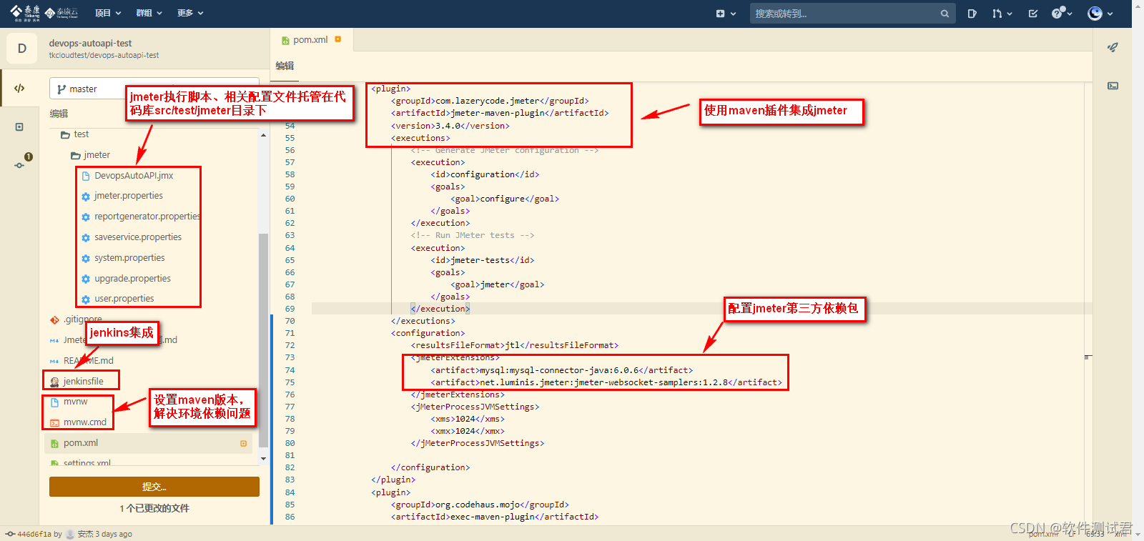The width and height of the screenshot is (1144, 541).
Task: Click the resultsFileFormat jtl line
Action: tap(515, 345)
